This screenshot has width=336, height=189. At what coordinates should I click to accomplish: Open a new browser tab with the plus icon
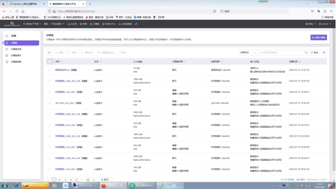click(x=90, y=4)
